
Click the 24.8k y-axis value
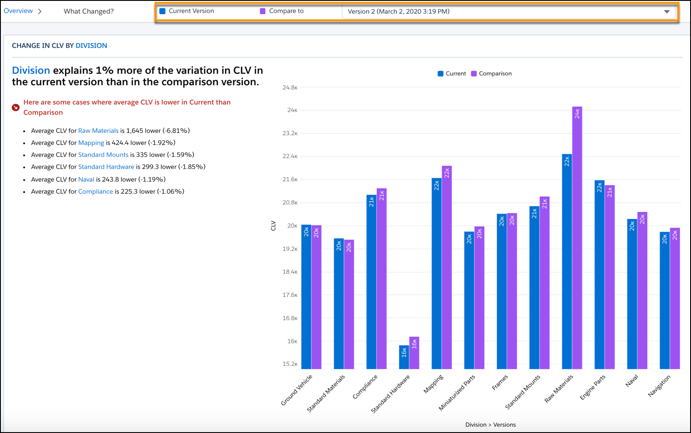[290, 87]
